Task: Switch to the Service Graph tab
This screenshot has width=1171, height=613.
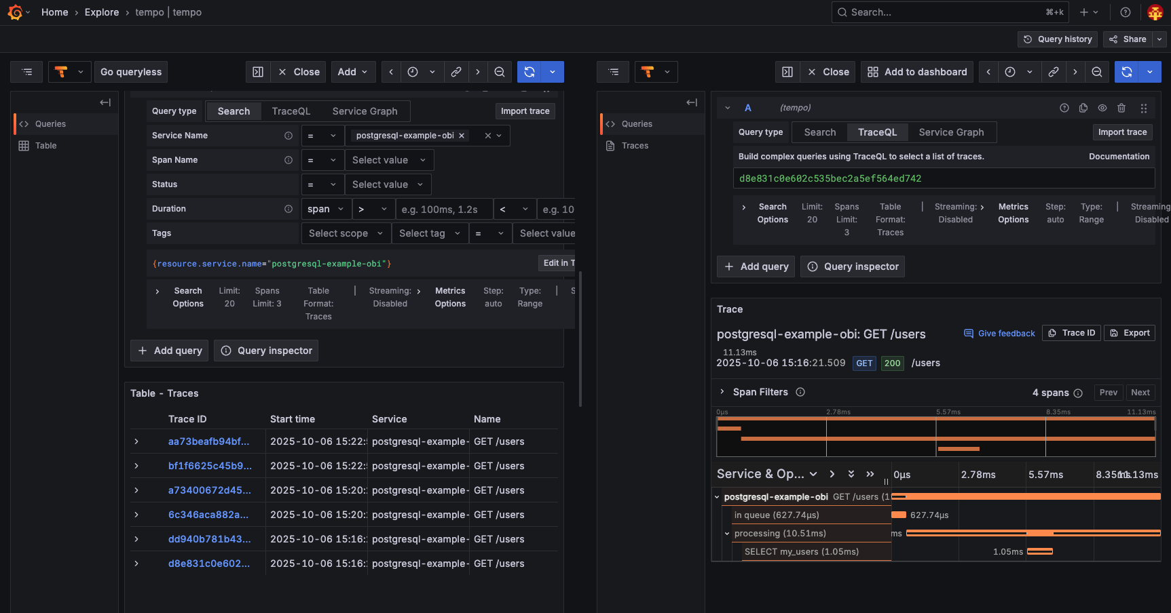Action: coord(365,111)
